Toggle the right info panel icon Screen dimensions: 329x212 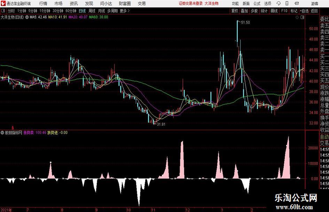302,17
